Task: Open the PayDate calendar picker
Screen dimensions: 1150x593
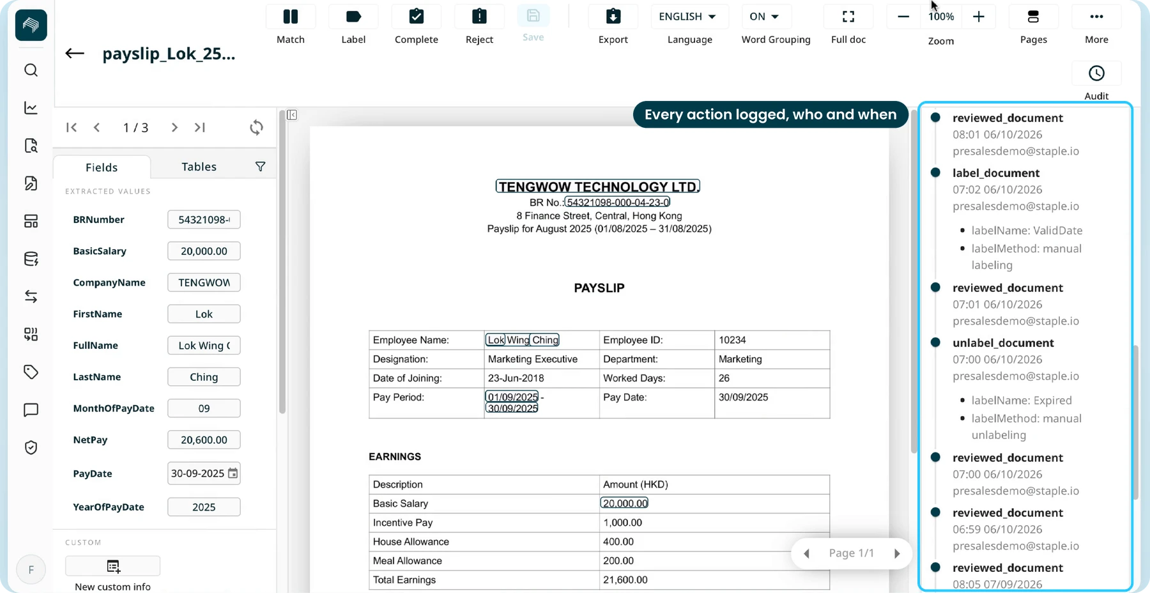Action: 233,474
